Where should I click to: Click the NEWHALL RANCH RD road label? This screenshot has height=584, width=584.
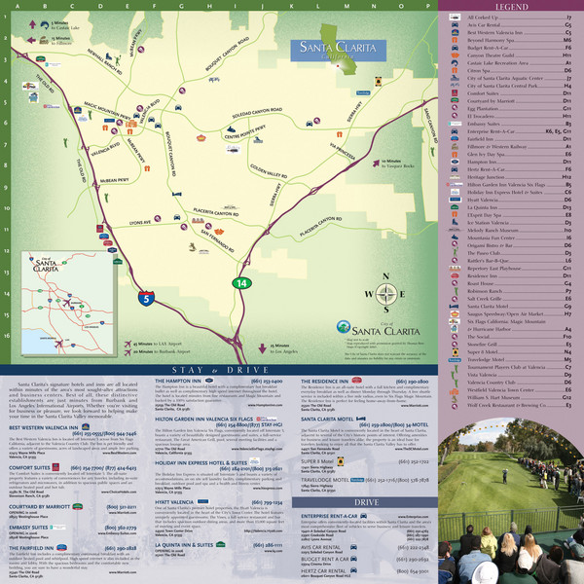pos(105,61)
